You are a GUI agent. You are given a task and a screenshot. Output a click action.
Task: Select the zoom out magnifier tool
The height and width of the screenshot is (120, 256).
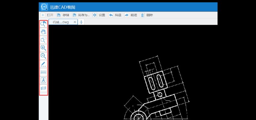coord(43,56)
